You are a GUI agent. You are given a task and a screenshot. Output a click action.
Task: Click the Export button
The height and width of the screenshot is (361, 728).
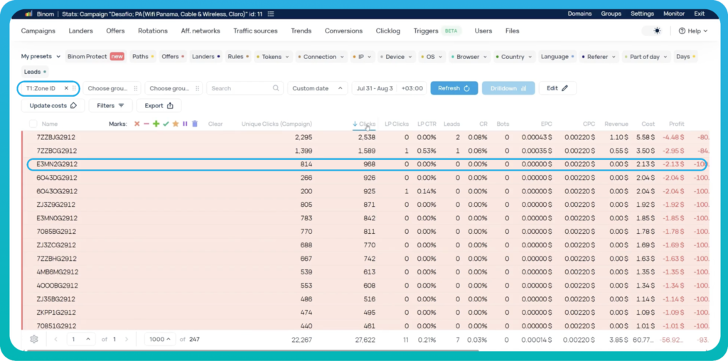coord(159,105)
